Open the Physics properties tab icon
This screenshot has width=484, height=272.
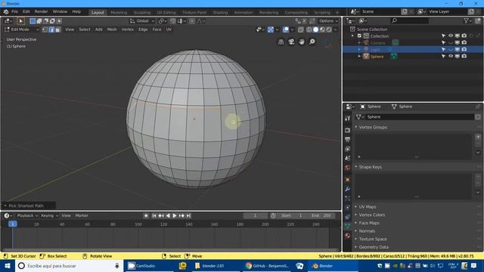[x=348, y=208]
